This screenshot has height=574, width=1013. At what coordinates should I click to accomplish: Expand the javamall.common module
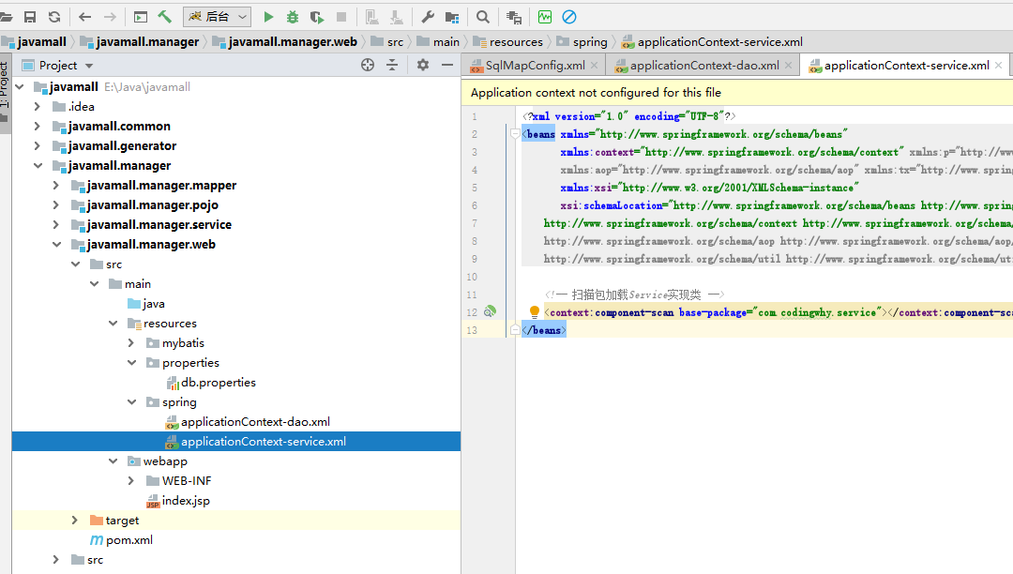coord(38,126)
